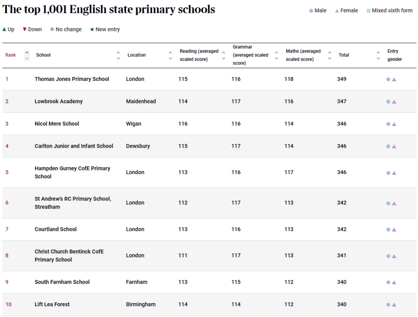This screenshot has width=418, height=317.
Task: Click the Mixed sixth form legend square
Action: pyautogui.click(x=369, y=11)
